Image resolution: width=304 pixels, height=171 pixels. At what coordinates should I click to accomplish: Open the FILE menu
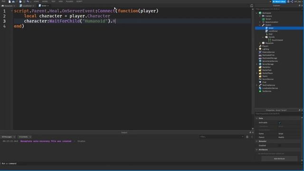pos(3,1)
